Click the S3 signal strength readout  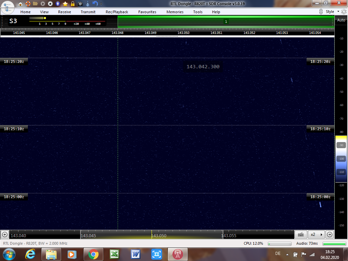pyautogui.click(x=13, y=21)
